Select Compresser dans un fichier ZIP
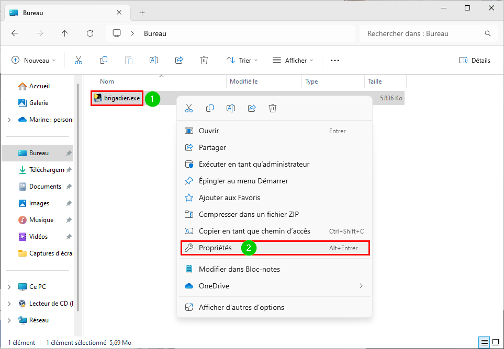This screenshot has height=349, width=504. coord(274,214)
